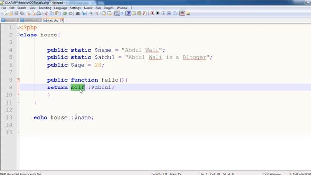
Task: Click the highlighted word self on line 9
Action: (78, 87)
